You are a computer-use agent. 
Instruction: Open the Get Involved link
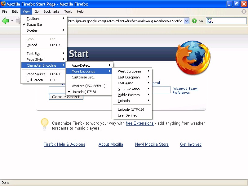pyautogui.click(x=191, y=144)
